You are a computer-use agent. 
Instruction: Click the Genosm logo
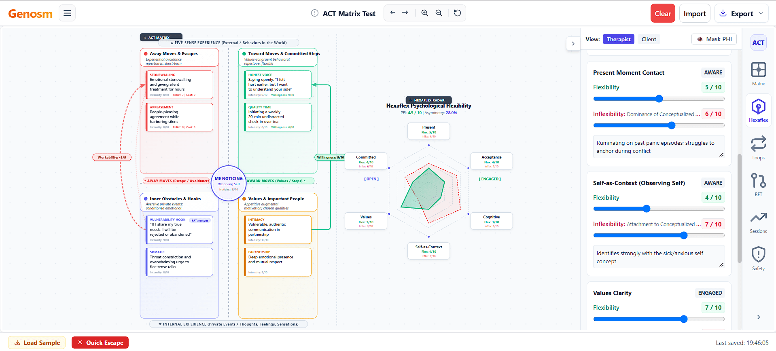(30, 14)
